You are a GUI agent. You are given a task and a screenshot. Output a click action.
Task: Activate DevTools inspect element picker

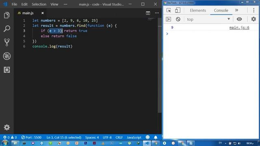click(169, 10)
